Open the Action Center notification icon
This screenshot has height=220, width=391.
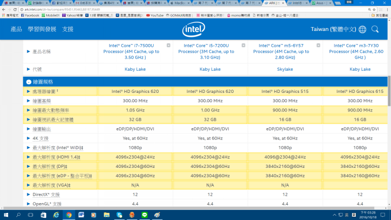[383, 215]
